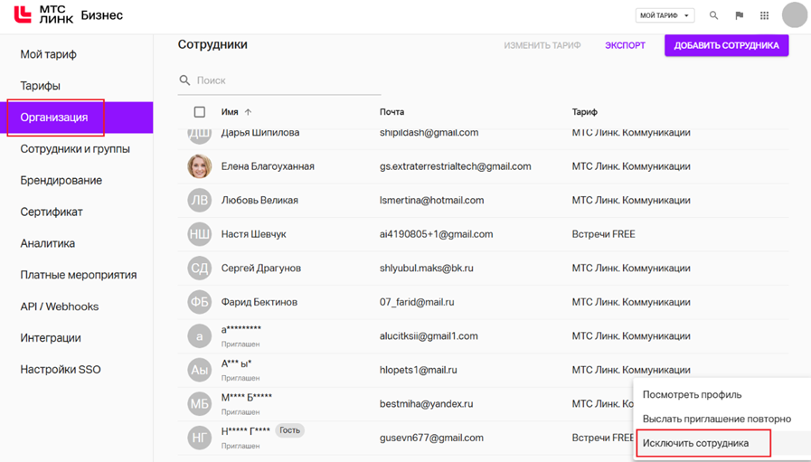Toggle the select-all employees checkbox
Image resolution: width=811 pixels, height=462 pixels.
[200, 112]
